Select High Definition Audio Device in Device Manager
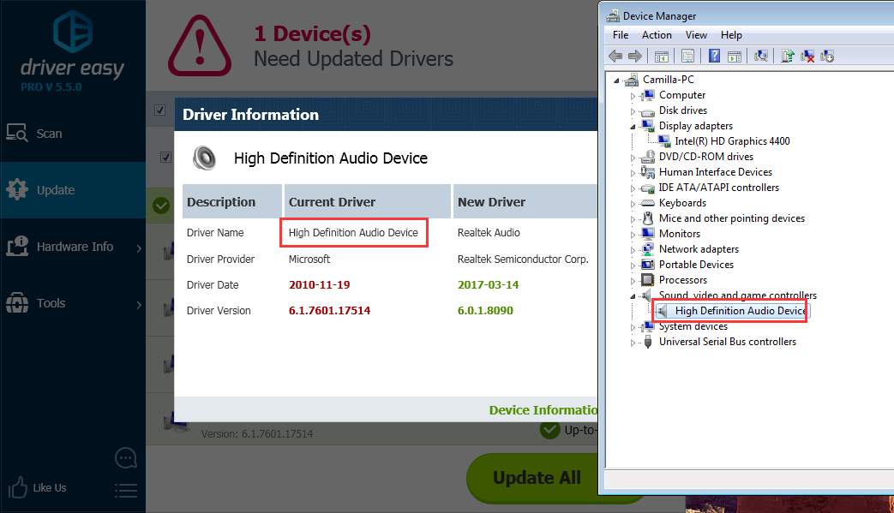The image size is (894, 513). (741, 311)
